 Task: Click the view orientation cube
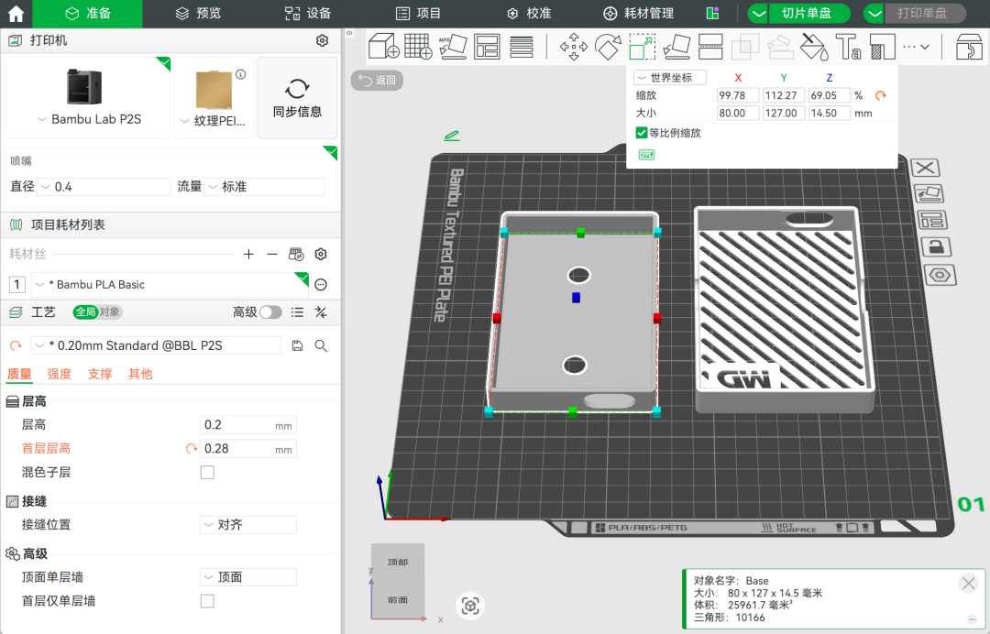point(398,580)
